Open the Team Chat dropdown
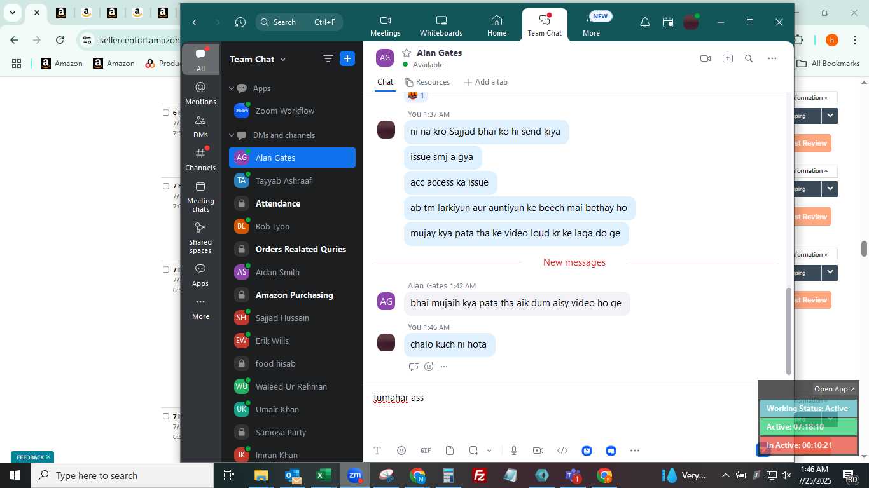869x488 pixels. [x=258, y=59]
